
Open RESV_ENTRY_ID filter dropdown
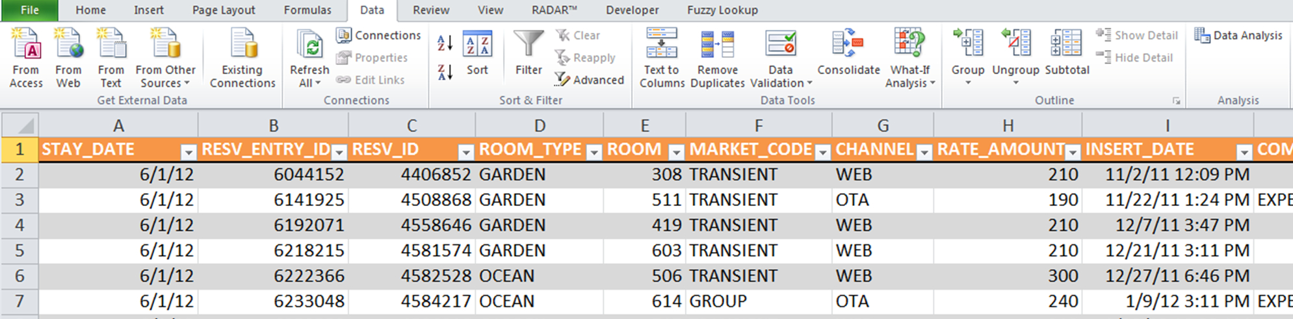coord(339,152)
